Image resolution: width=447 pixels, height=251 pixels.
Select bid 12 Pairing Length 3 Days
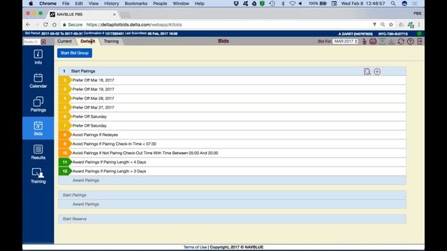(233, 172)
